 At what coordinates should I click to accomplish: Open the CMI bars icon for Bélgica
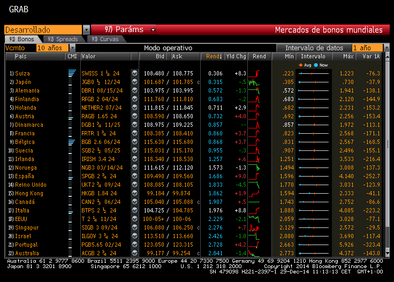coord(72,142)
